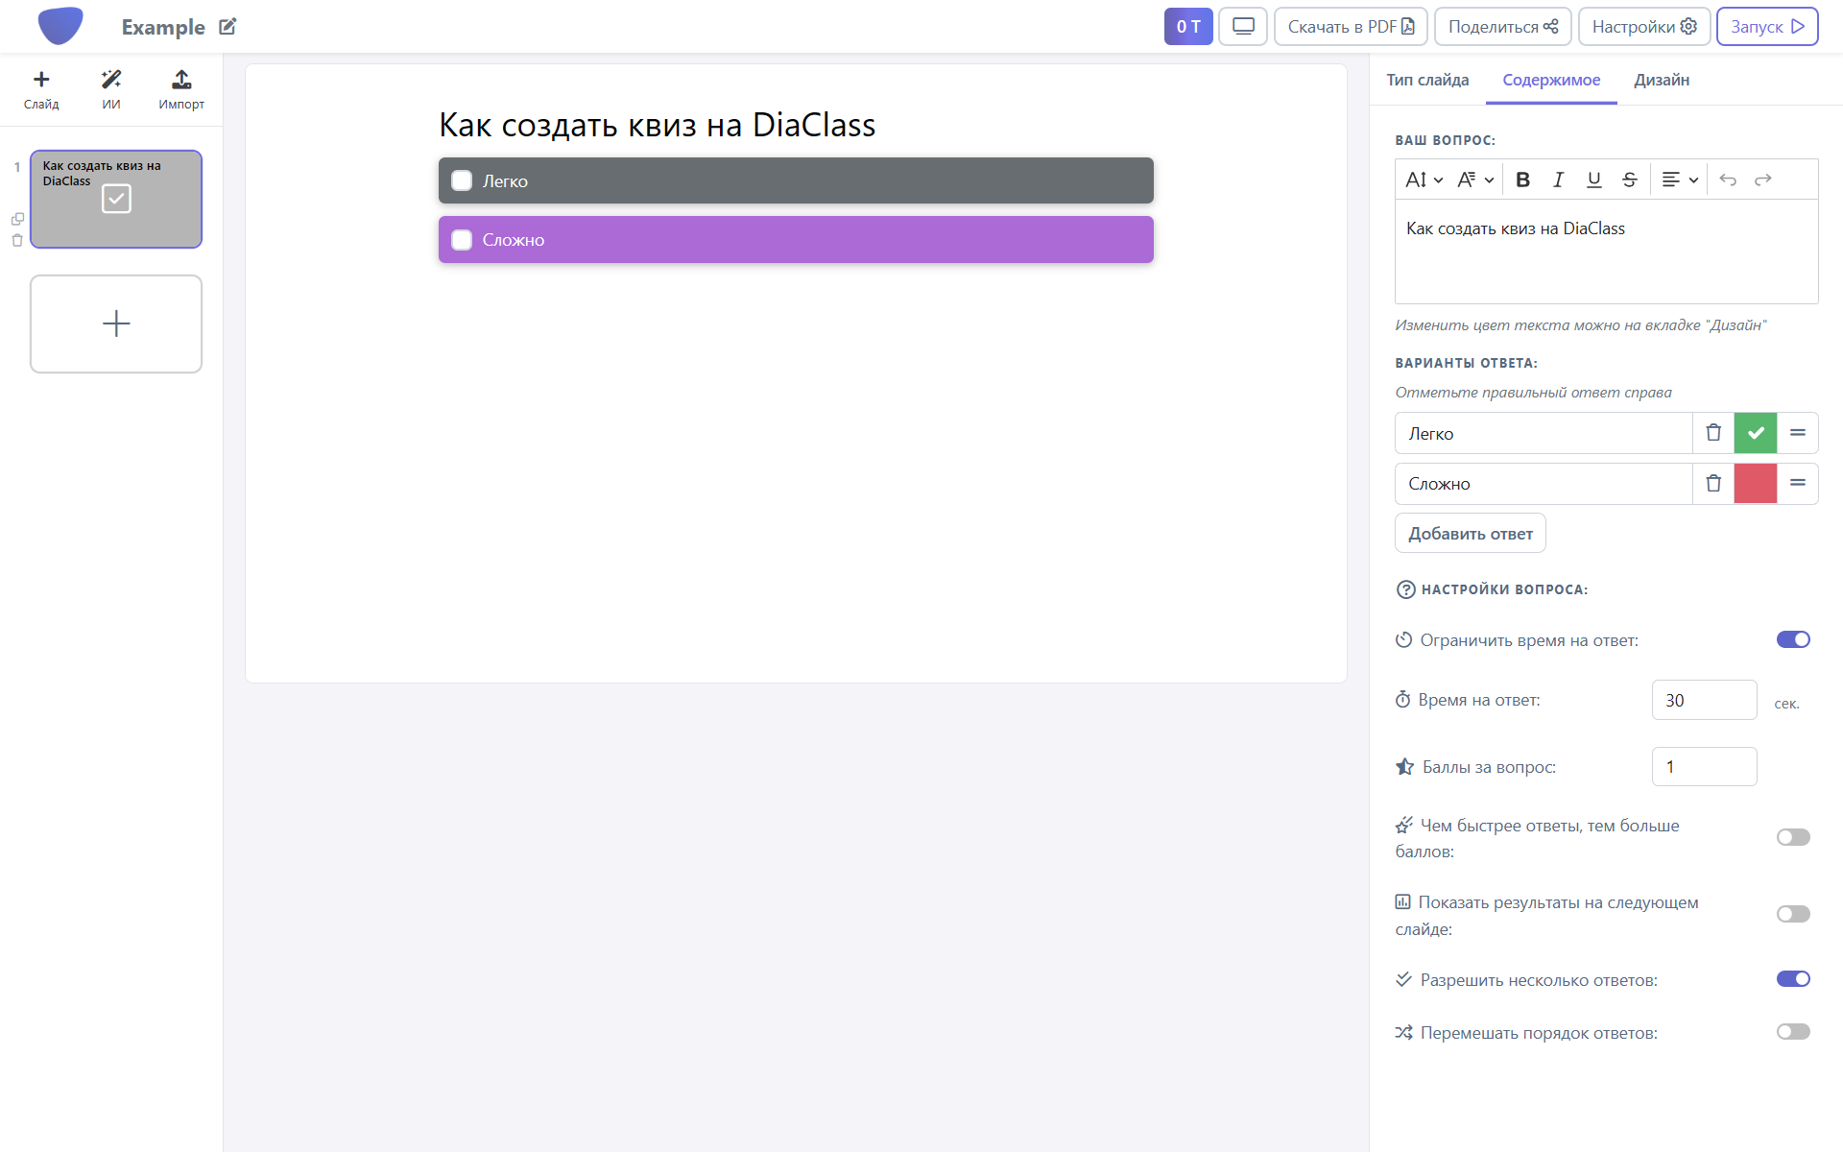The height and width of the screenshot is (1152, 1843).
Task: Edit the Легко answer text field
Action: point(1544,433)
